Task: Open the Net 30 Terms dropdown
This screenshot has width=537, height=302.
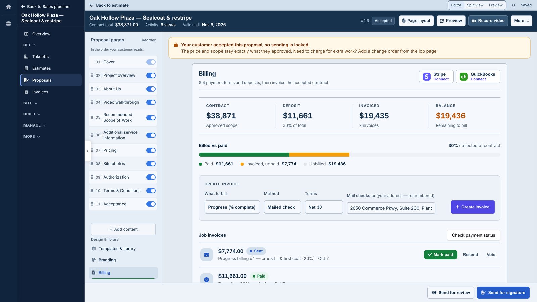Action: (x=324, y=207)
